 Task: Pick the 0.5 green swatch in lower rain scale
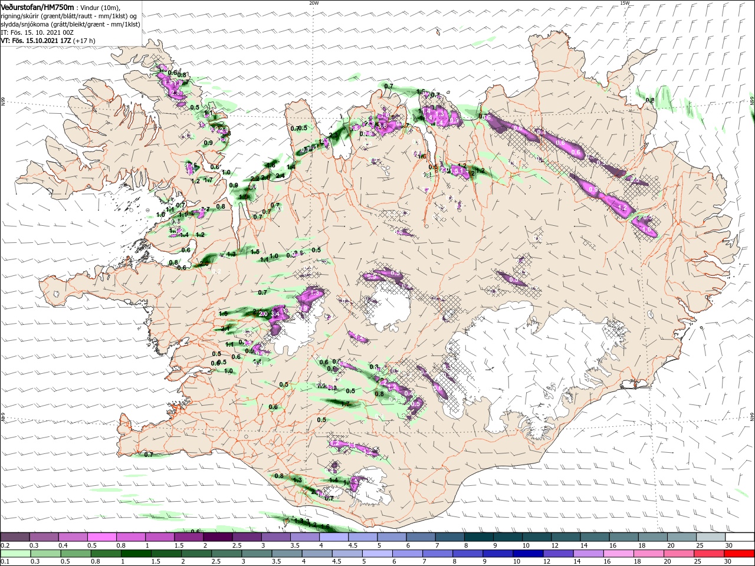77,554
